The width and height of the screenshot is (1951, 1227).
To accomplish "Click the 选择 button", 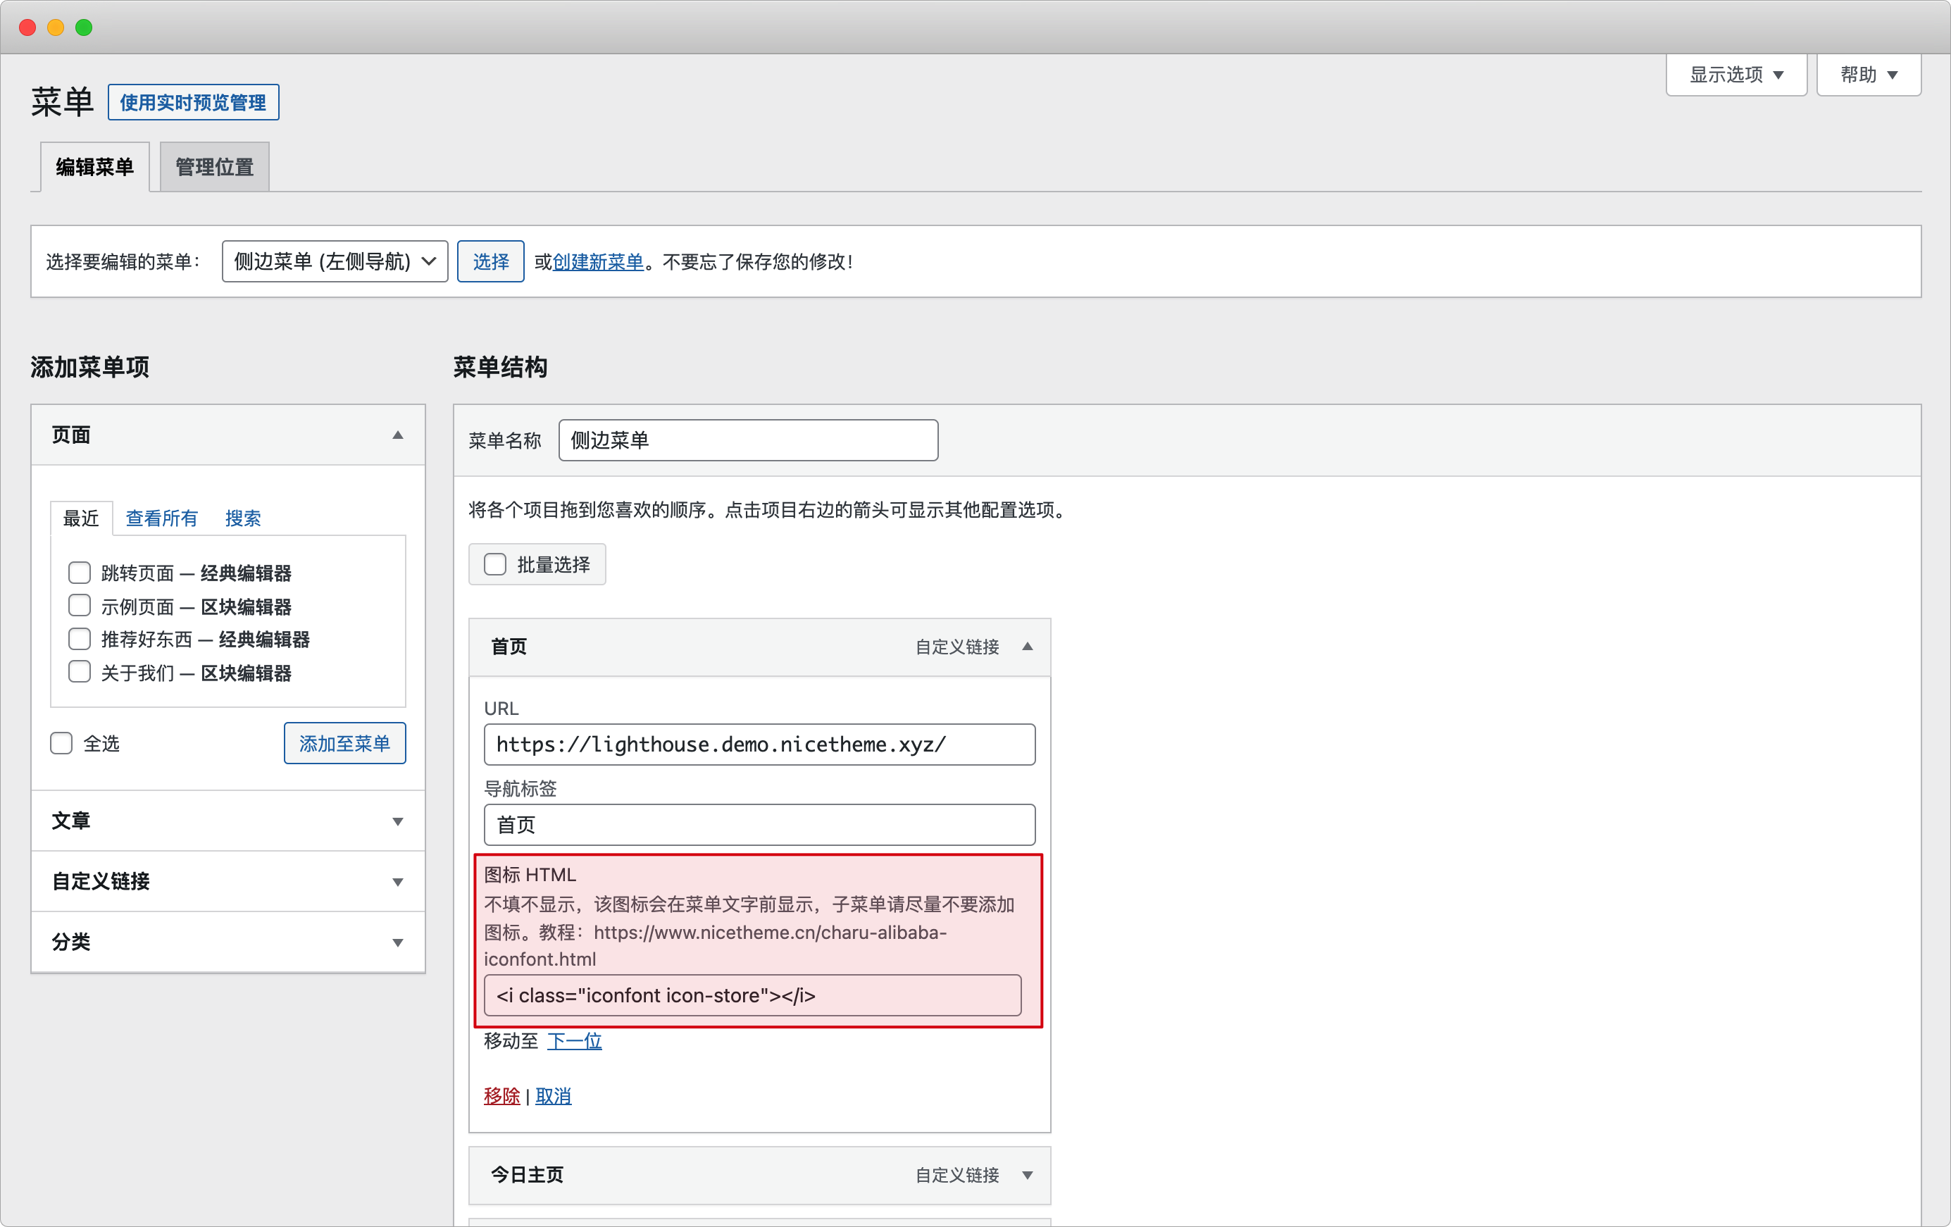I will 490,261.
